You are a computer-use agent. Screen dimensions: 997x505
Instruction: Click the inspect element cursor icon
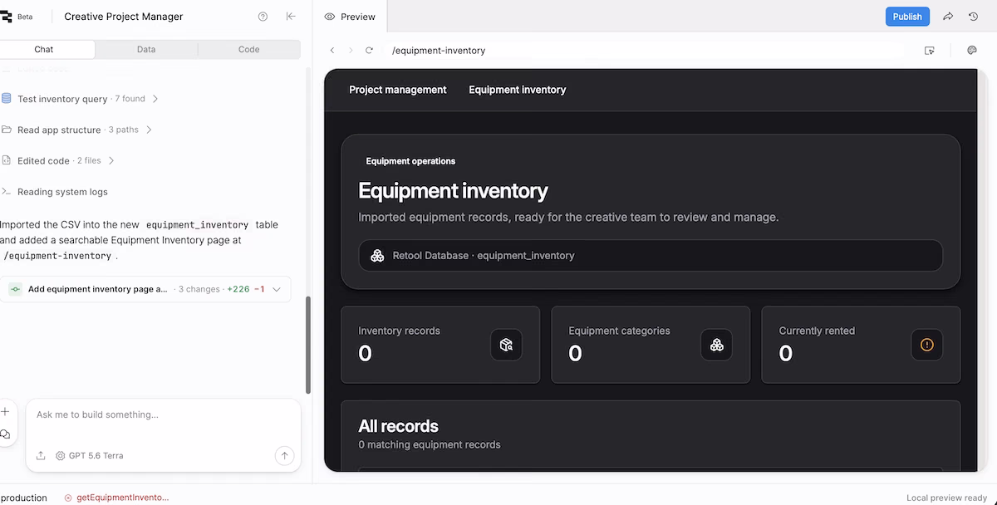click(x=930, y=51)
